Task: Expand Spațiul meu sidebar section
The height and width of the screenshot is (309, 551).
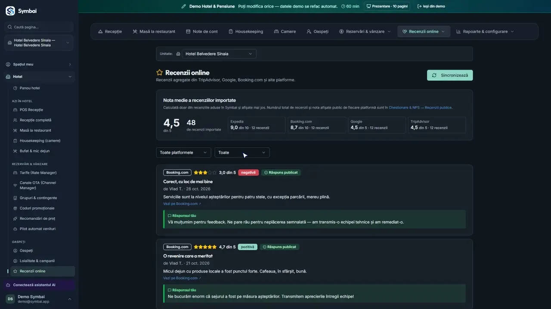Action: (x=39, y=64)
